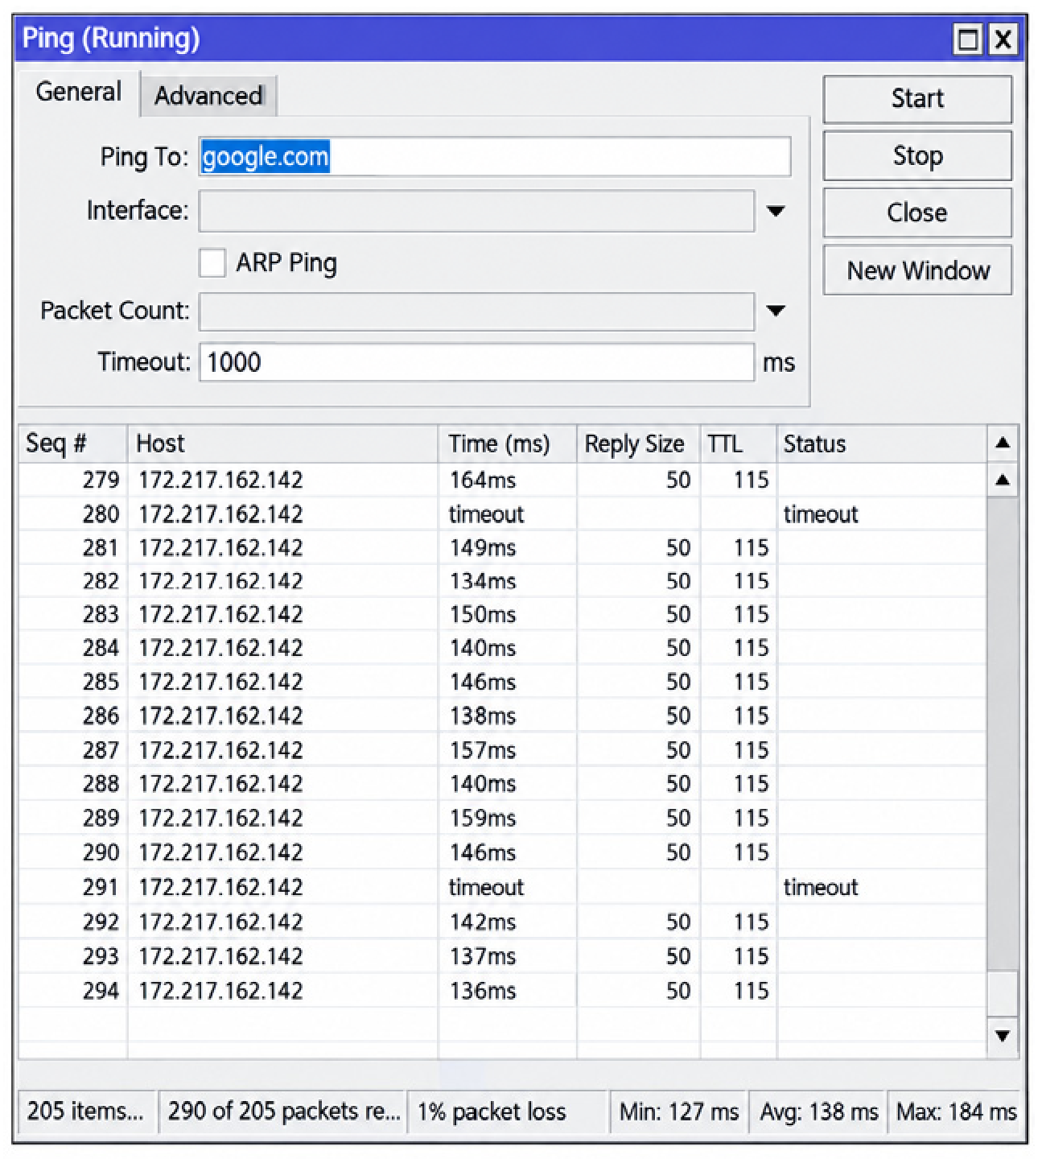Sort by Reply Size column header
This screenshot has width=1042, height=1159.
tap(639, 443)
